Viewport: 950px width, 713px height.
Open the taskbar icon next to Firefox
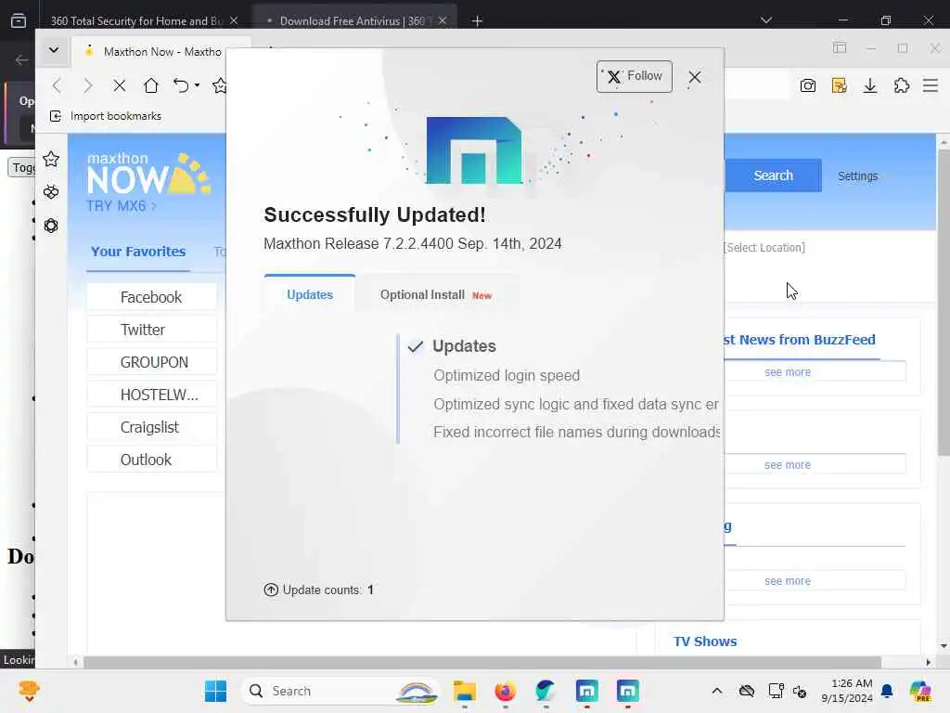point(546,691)
